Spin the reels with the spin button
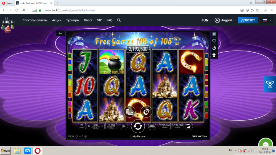The height and width of the screenshot is (155, 276). click(x=138, y=126)
